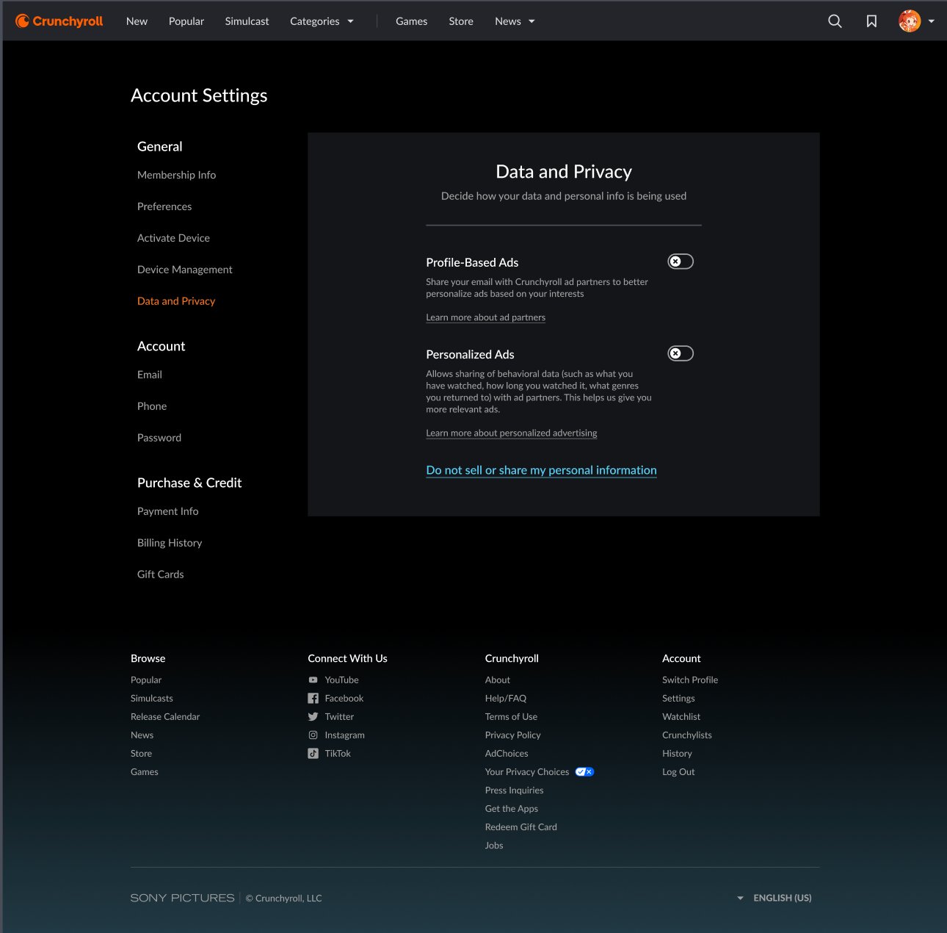Toggle the Personalized Ads switch

tap(681, 353)
